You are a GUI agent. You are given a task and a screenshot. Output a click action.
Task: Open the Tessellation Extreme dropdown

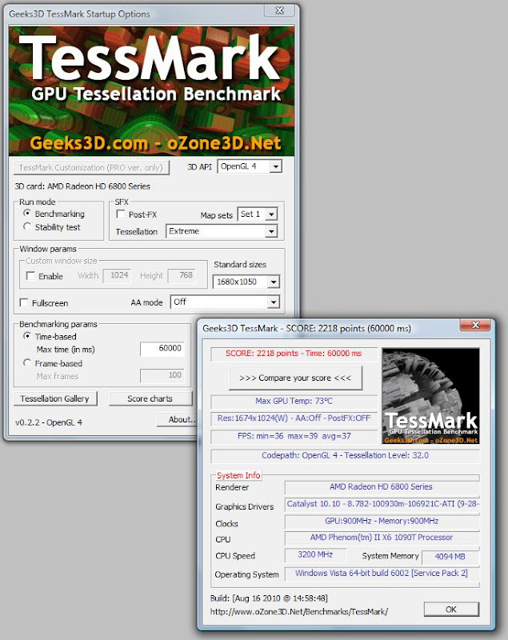coord(222,231)
